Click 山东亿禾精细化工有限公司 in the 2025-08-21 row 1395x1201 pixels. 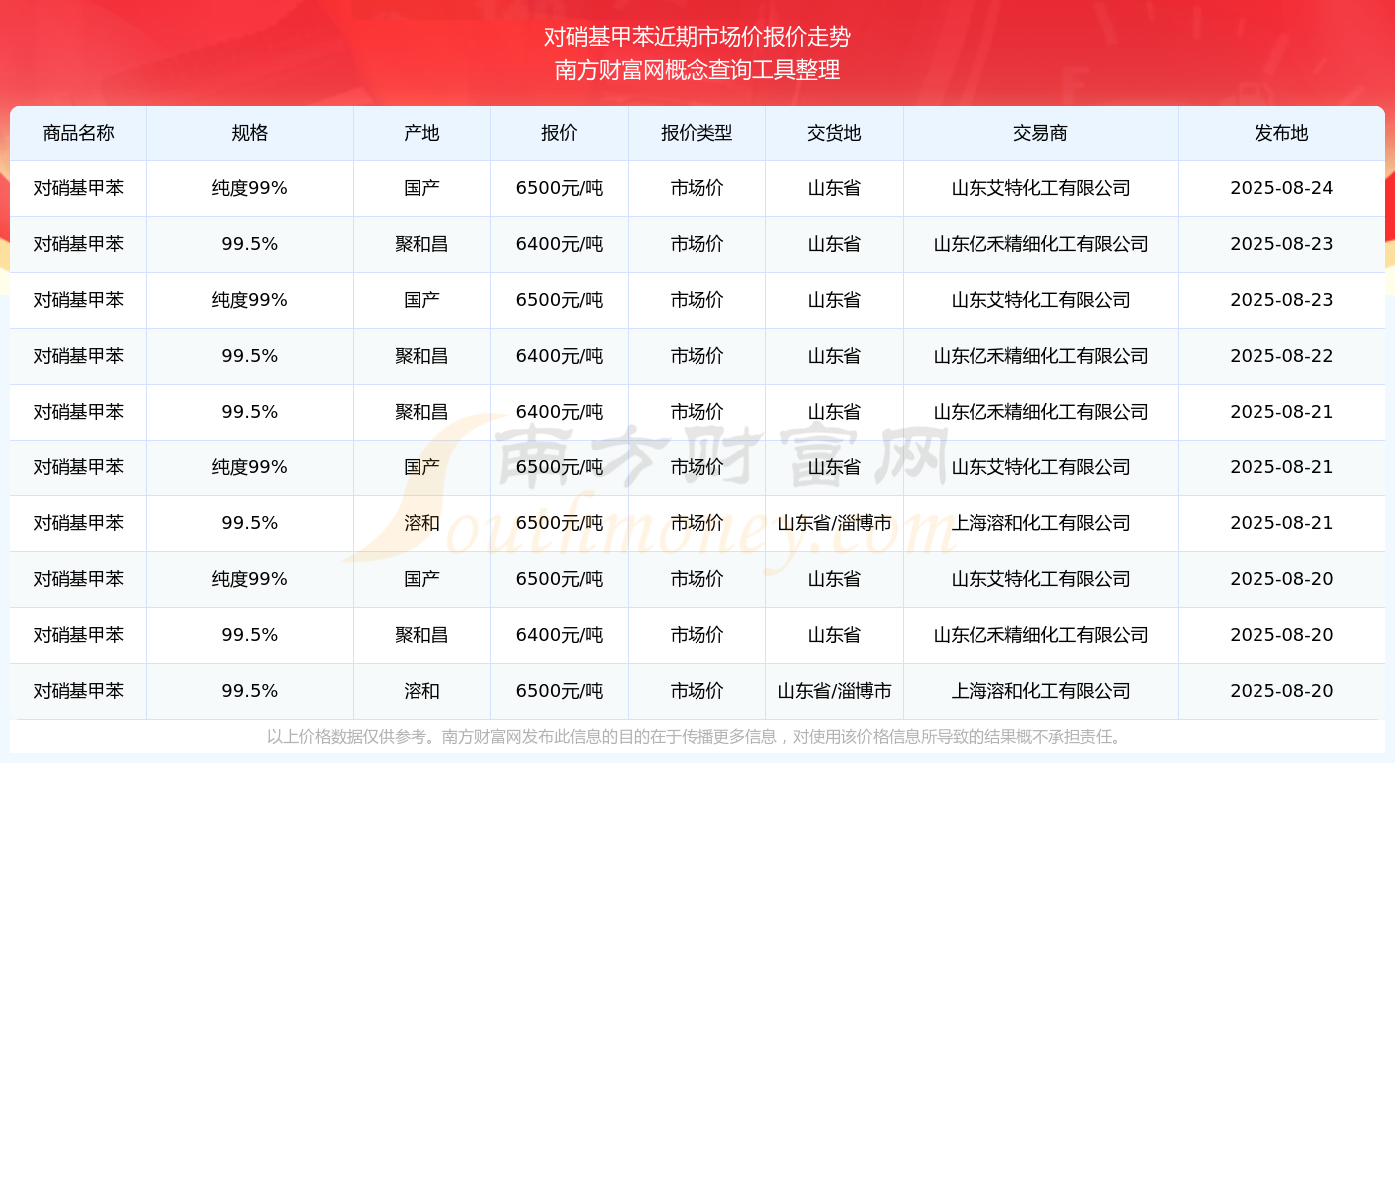[x=1040, y=412]
